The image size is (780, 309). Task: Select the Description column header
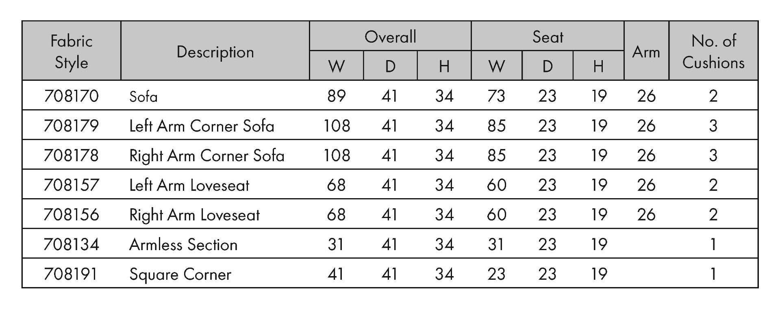pos(215,52)
